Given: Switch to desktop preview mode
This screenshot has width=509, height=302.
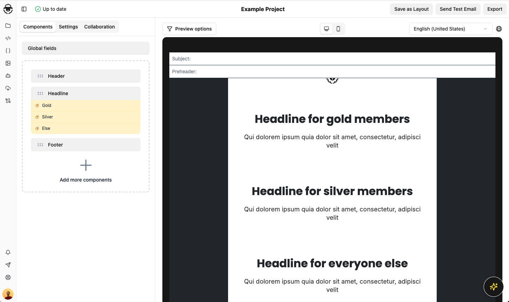Looking at the screenshot, I should click(x=326, y=29).
